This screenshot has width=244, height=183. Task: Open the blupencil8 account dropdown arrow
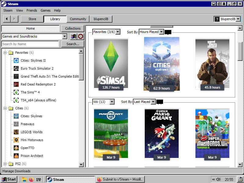[x=238, y=19]
